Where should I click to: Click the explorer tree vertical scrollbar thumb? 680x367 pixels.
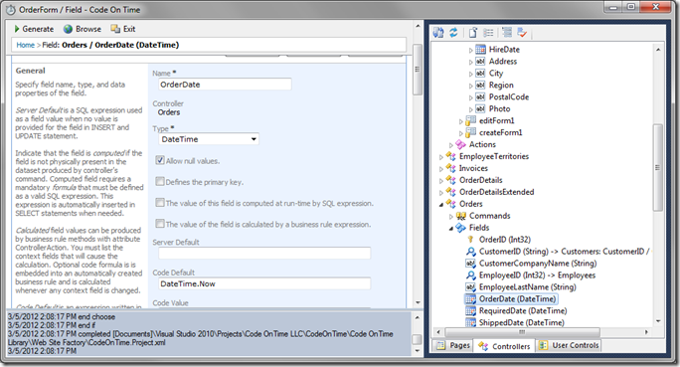pos(657,168)
